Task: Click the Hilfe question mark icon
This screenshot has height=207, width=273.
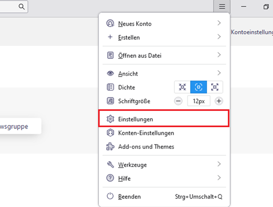Action: [110, 179]
